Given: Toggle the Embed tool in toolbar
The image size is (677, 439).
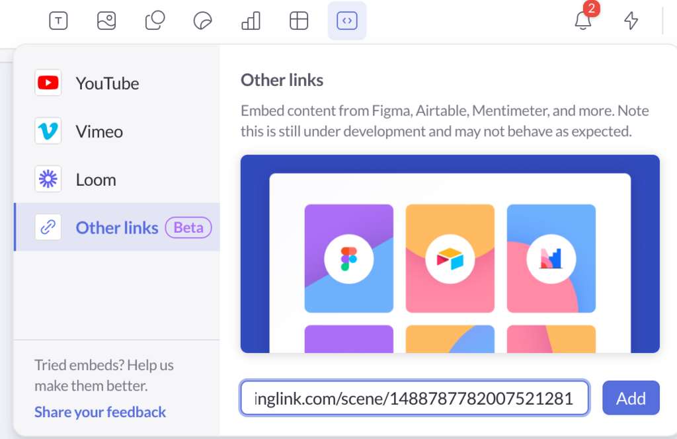Looking at the screenshot, I should [x=347, y=20].
